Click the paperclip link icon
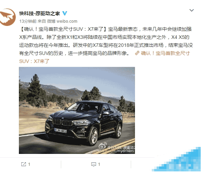 [x=137, y=53]
